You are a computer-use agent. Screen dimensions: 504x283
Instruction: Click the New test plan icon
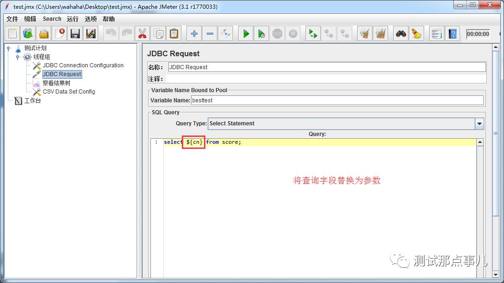point(12,34)
